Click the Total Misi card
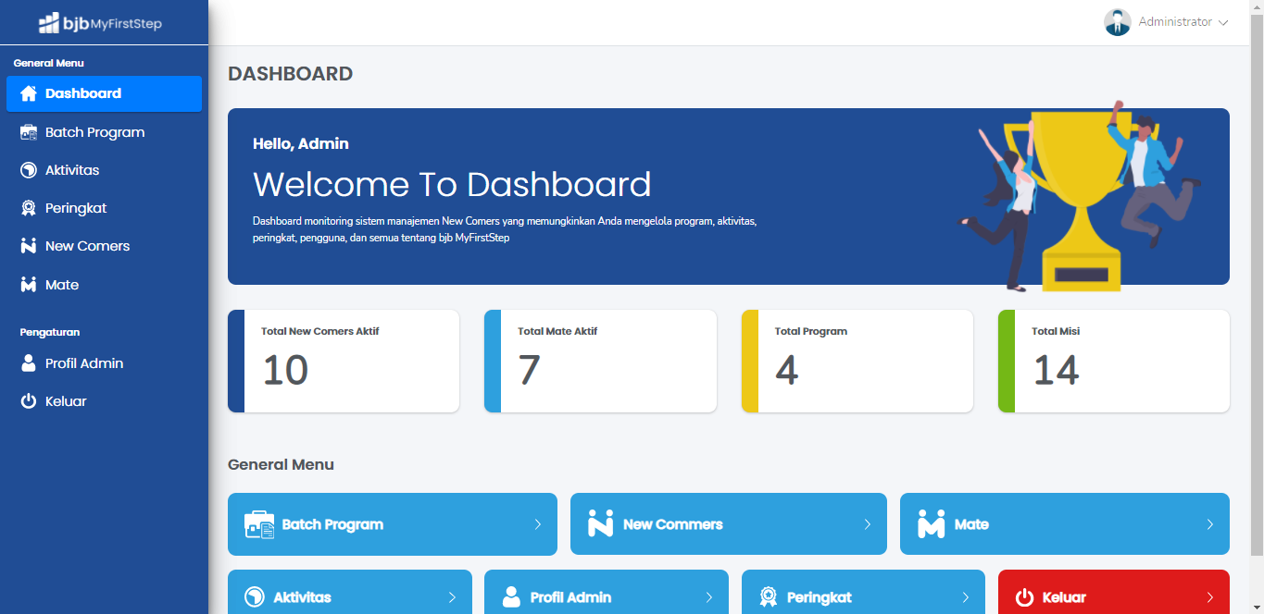1264x614 pixels. point(1114,361)
